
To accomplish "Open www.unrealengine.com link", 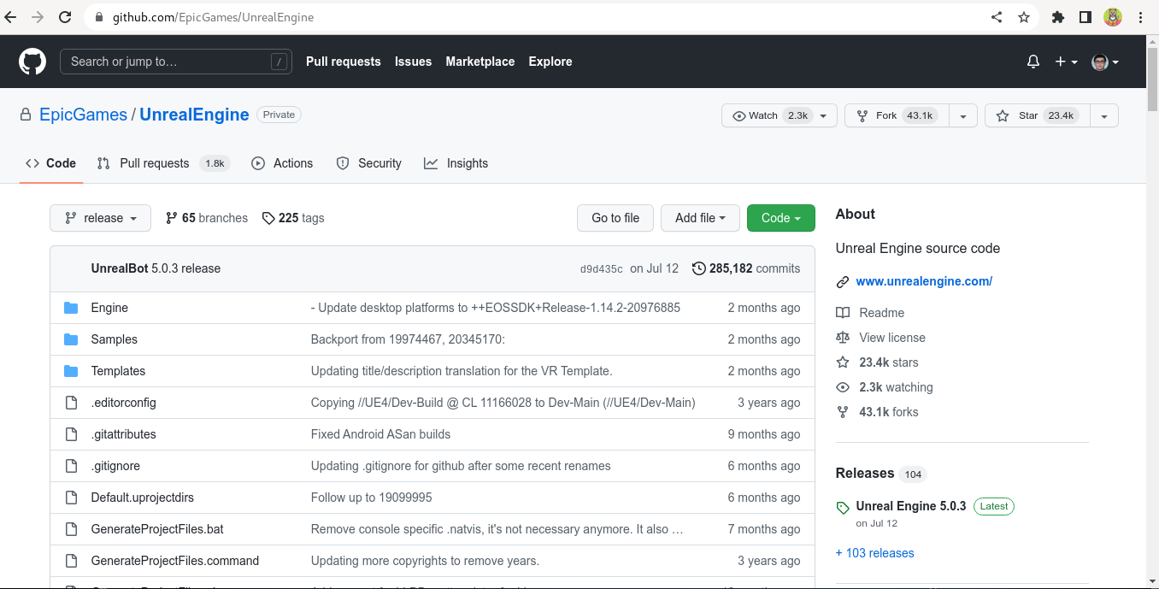I will 924,281.
